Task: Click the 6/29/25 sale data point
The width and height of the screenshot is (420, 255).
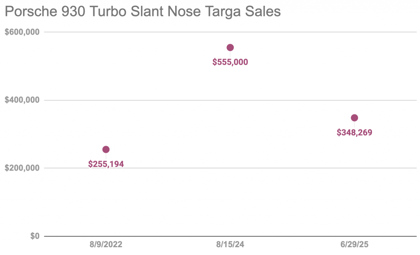Action: [354, 118]
